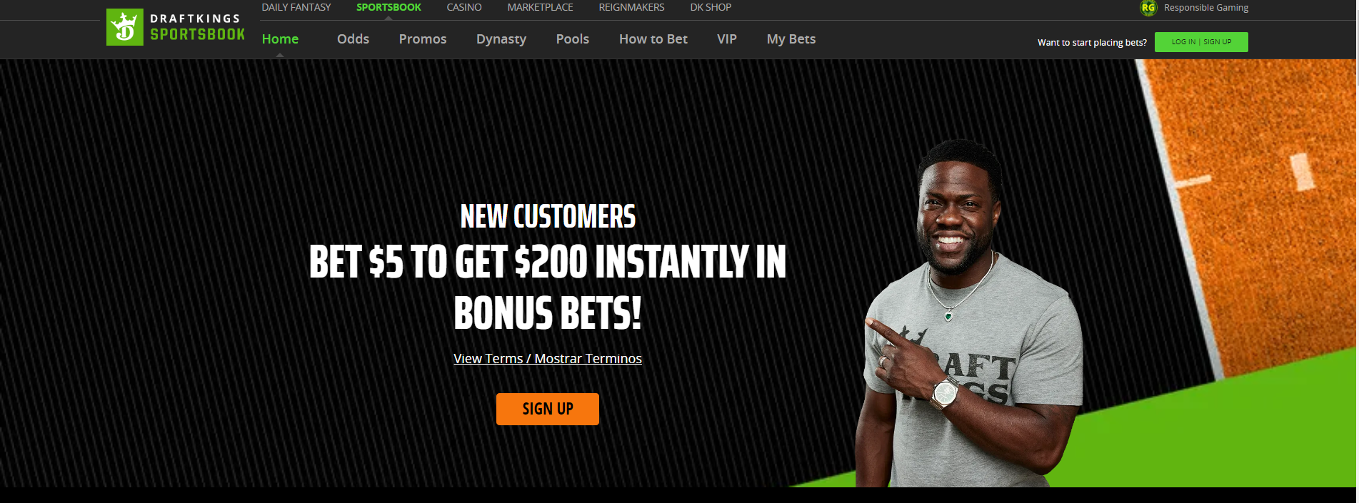Open the Daily Fantasy section
This screenshot has width=1359, height=503.
pyautogui.click(x=296, y=7)
